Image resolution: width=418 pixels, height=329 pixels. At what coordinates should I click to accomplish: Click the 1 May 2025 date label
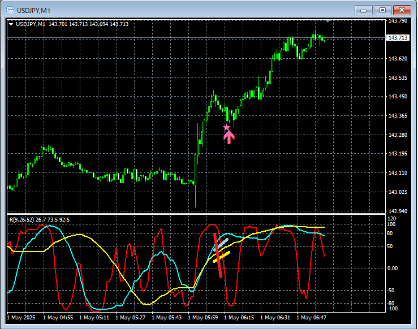tap(21, 318)
